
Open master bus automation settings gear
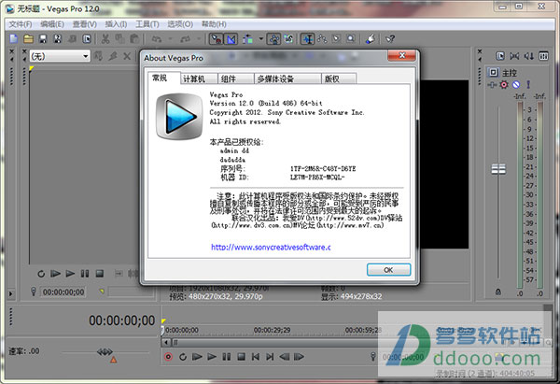coord(504,85)
